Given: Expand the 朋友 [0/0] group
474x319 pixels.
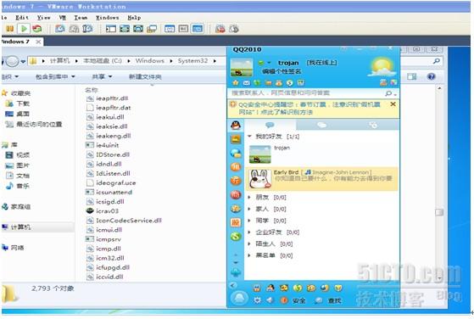Looking at the screenshot, I should point(249,197).
